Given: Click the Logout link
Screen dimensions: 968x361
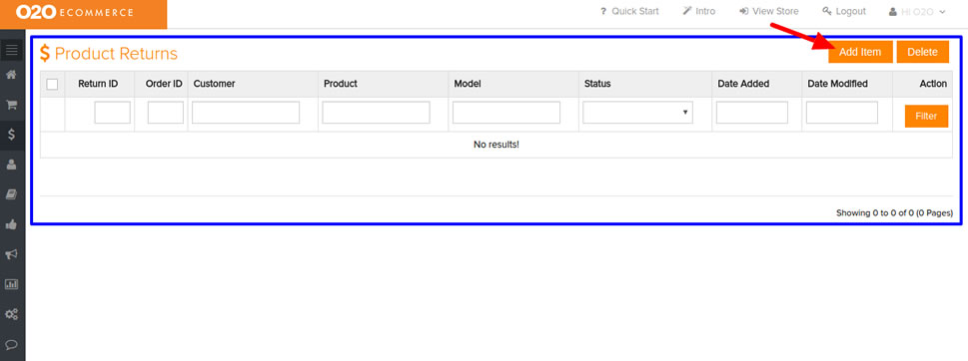Looking at the screenshot, I should tap(844, 12).
